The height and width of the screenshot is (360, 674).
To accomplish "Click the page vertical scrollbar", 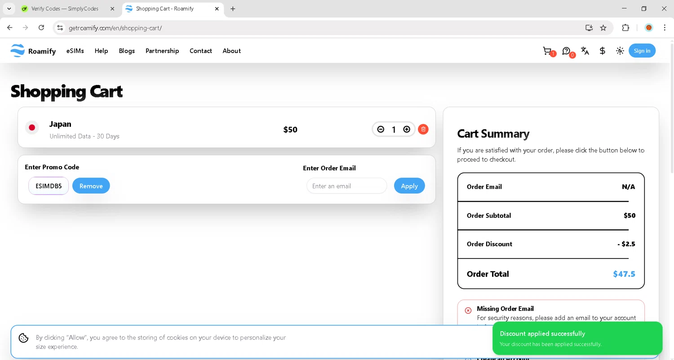I will click(x=672, y=108).
